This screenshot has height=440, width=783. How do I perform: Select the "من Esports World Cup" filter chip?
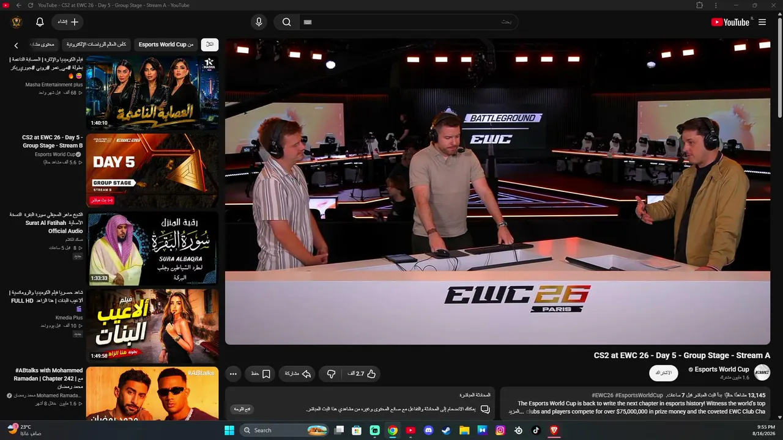(166, 45)
